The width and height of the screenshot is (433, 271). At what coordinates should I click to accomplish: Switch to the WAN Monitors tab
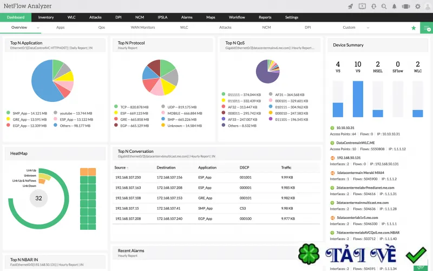[x=143, y=28]
